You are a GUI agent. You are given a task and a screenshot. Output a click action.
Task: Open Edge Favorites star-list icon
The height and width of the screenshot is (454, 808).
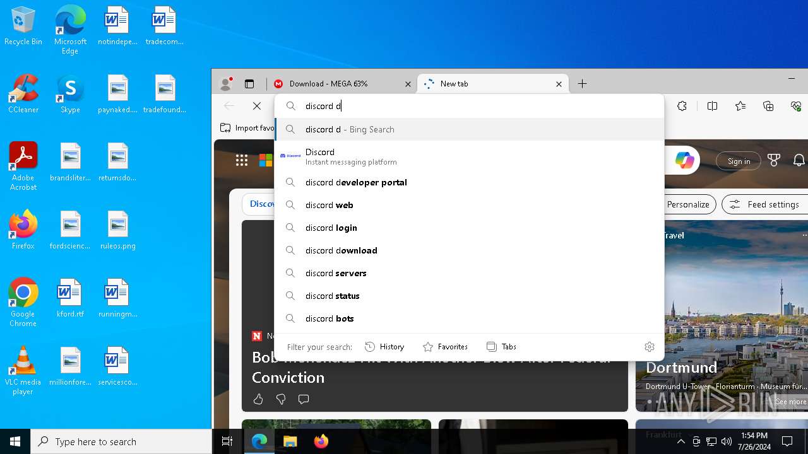(740, 106)
